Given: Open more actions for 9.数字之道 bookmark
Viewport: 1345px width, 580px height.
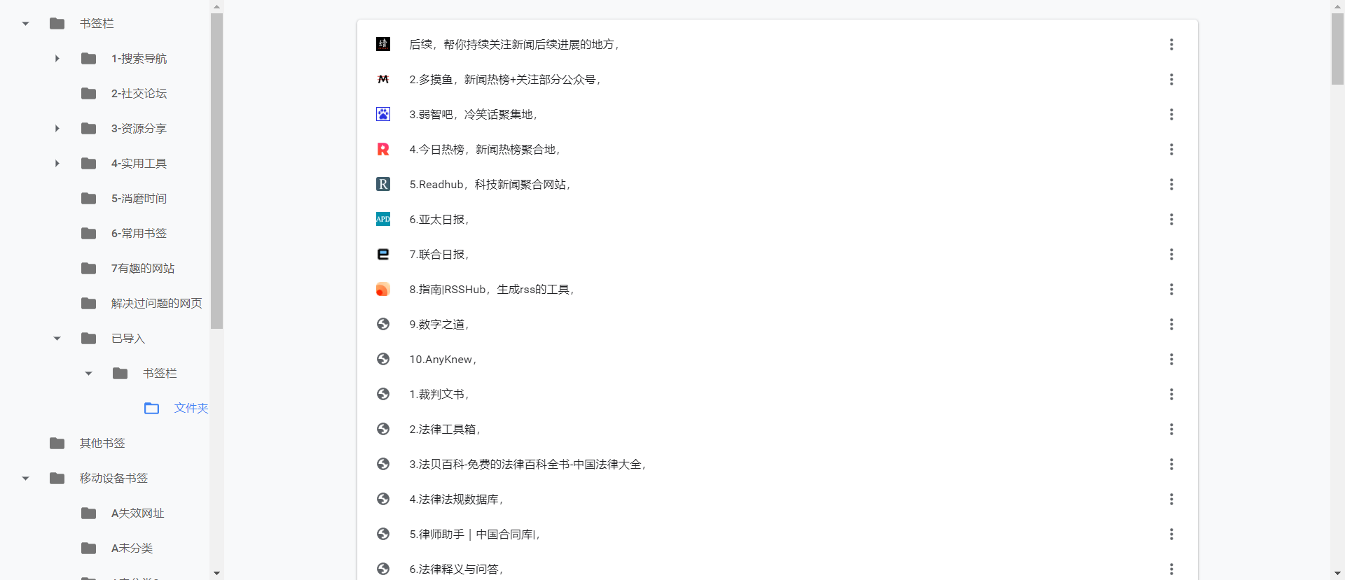Looking at the screenshot, I should [1171, 324].
